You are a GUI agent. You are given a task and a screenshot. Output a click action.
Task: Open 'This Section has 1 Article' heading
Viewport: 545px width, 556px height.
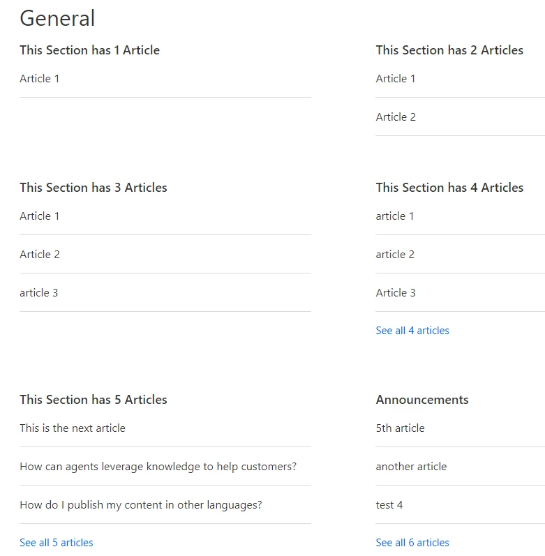89,50
